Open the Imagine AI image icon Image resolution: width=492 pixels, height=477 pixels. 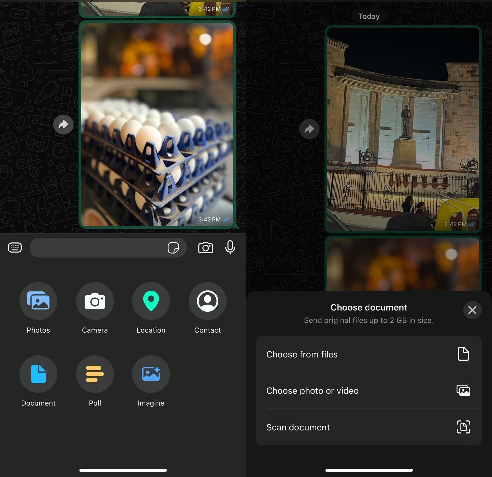tap(151, 374)
